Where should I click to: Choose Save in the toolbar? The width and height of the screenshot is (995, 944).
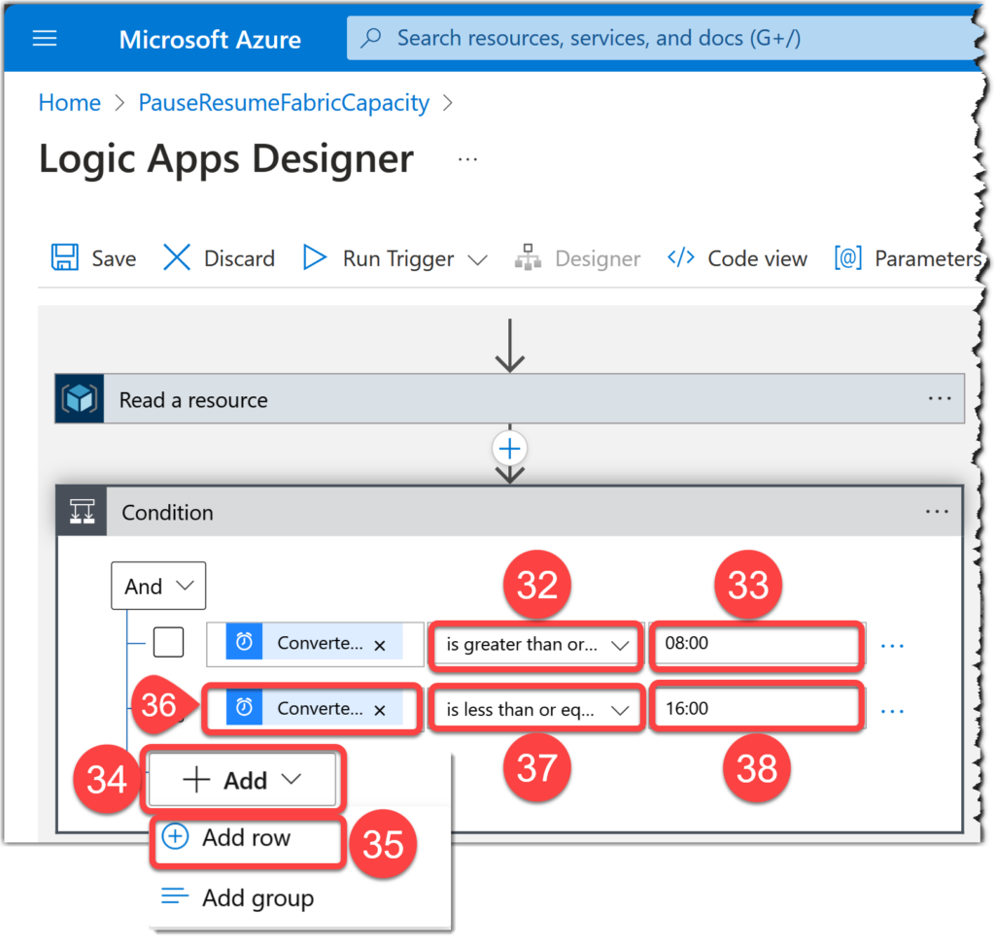click(114, 259)
